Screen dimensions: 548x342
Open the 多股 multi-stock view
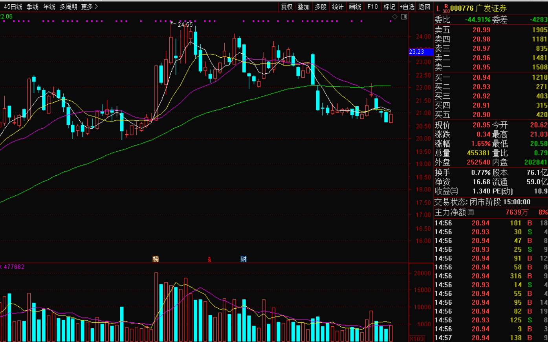321,7
